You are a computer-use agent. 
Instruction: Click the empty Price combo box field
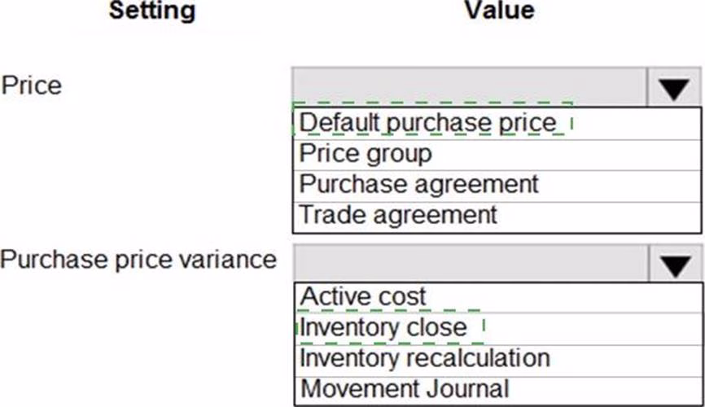469,86
